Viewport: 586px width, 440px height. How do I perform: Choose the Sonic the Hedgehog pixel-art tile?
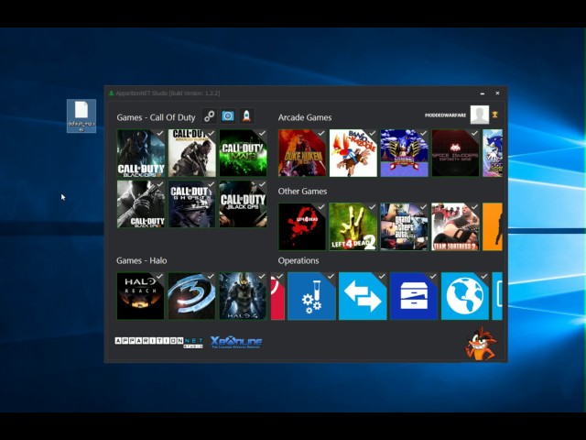pos(405,153)
